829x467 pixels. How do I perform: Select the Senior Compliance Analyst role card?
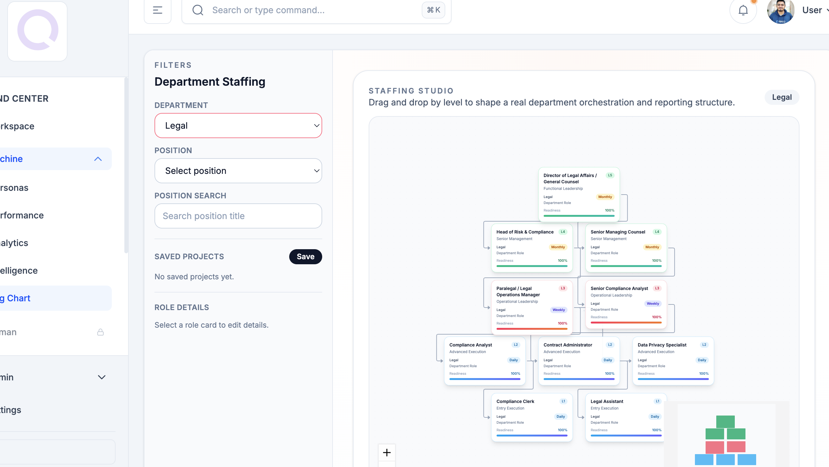(626, 304)
